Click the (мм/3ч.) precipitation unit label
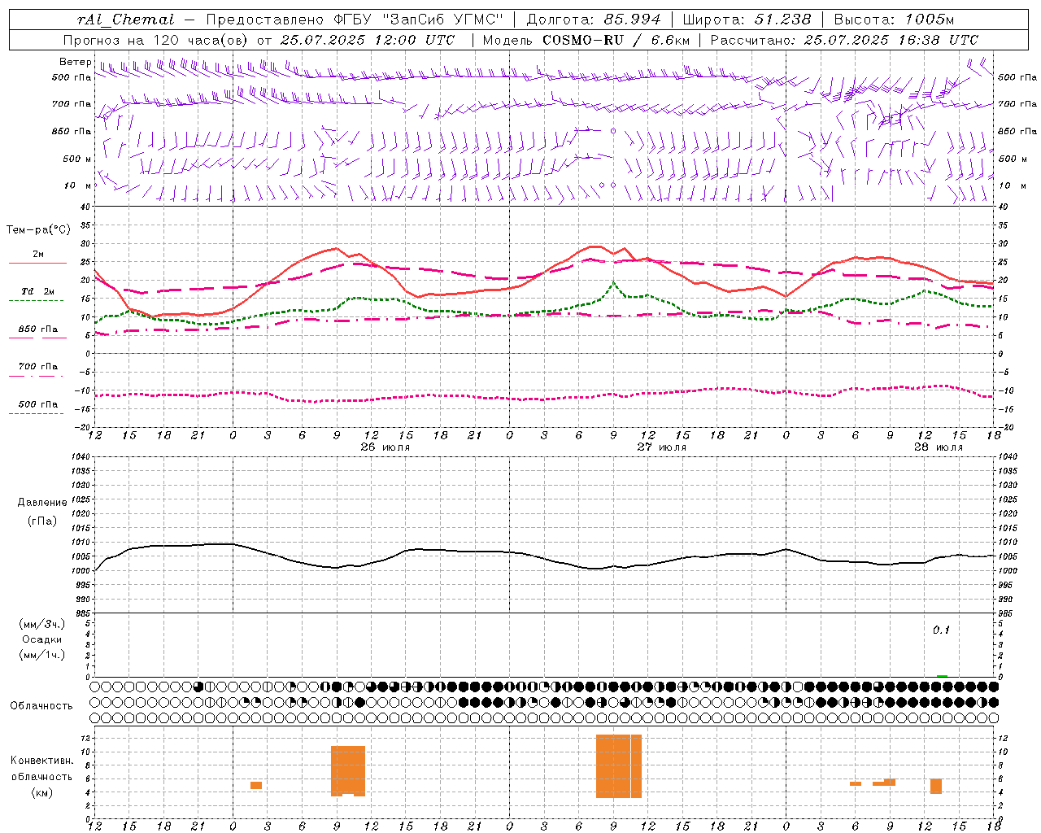 click(41, 624)
